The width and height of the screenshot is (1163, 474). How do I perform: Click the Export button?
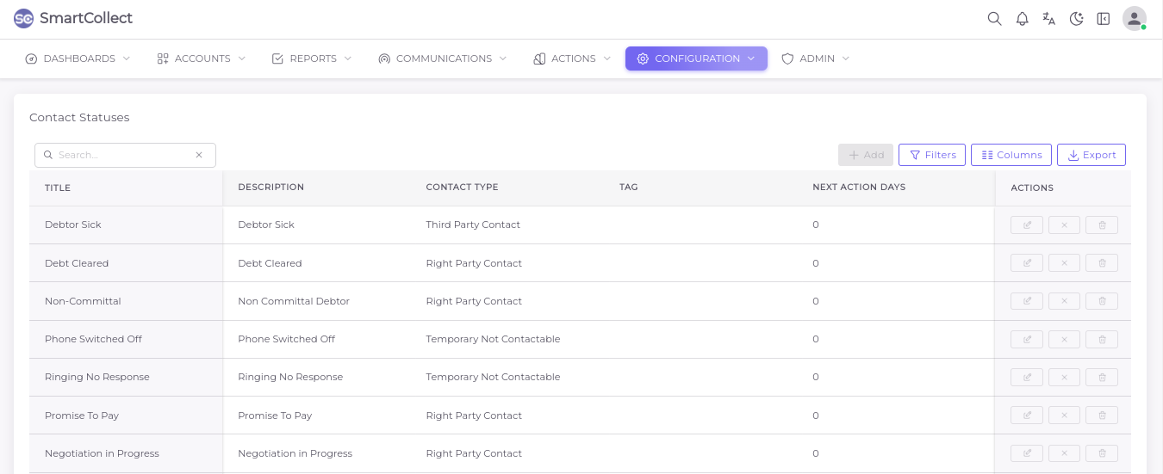tap(1091, 155)
